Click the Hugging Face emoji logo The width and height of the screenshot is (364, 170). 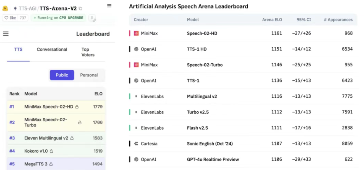(x=5, y=8)
